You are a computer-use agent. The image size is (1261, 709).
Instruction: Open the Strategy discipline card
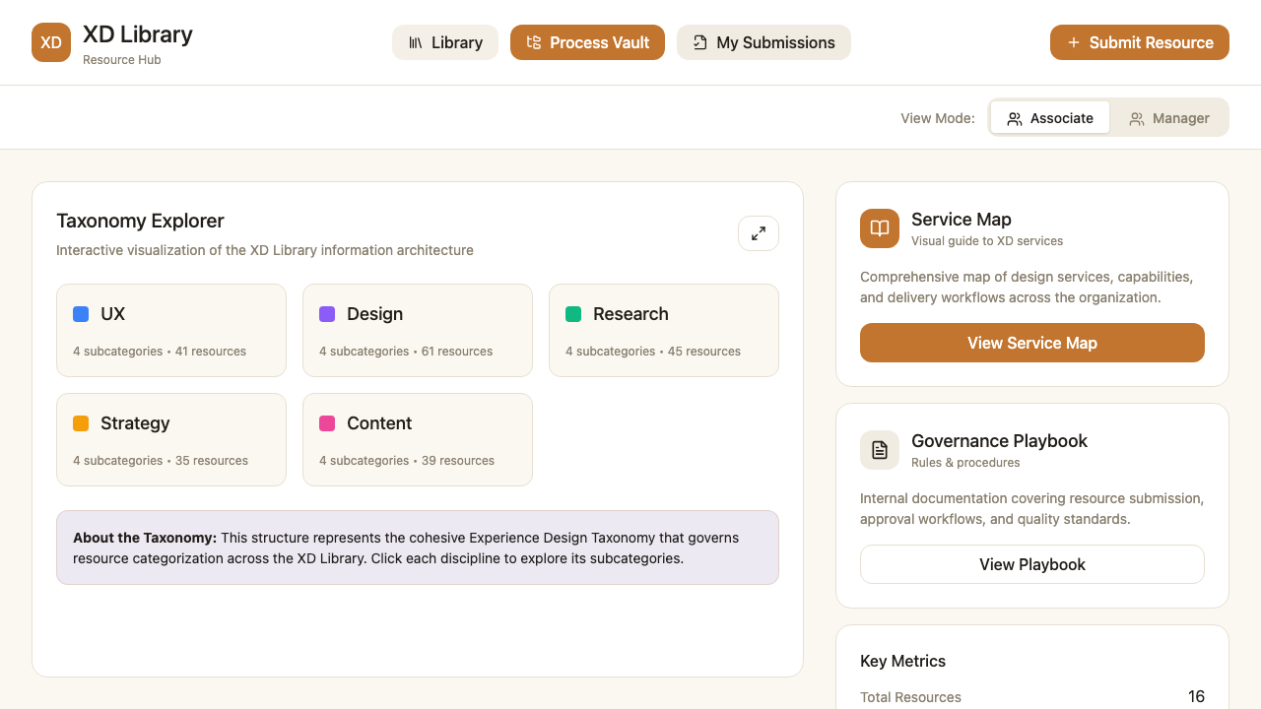[171, 440]
